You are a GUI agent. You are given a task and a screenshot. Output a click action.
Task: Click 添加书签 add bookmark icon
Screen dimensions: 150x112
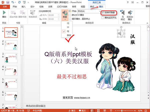pos(13,14)
